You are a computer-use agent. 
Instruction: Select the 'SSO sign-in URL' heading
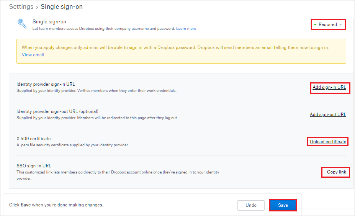(x=34, y=166)
